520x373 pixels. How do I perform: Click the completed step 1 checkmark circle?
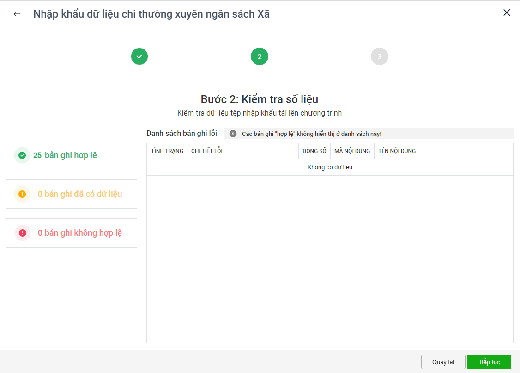pos(139,56)
